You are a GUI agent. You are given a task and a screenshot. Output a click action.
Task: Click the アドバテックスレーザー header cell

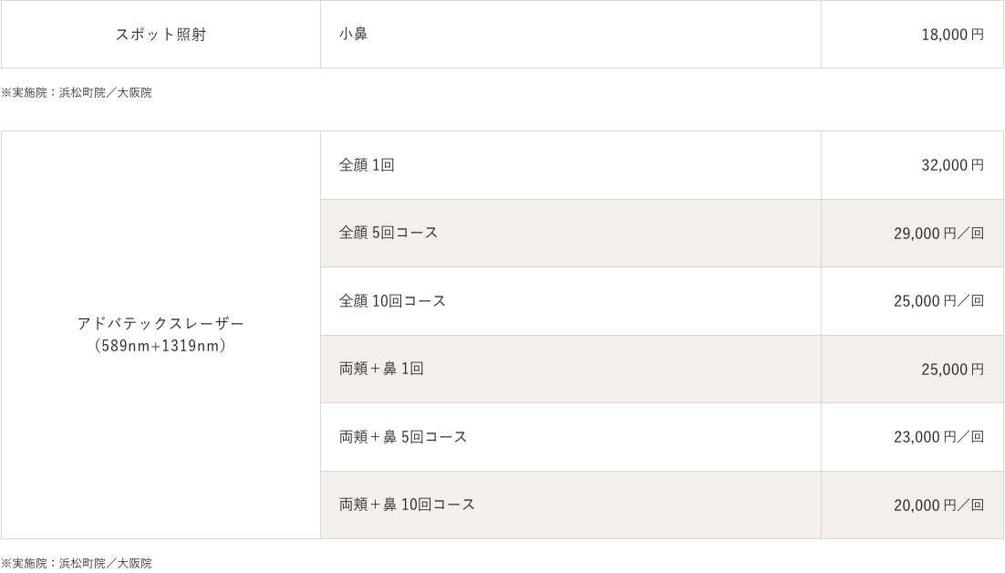161,324
